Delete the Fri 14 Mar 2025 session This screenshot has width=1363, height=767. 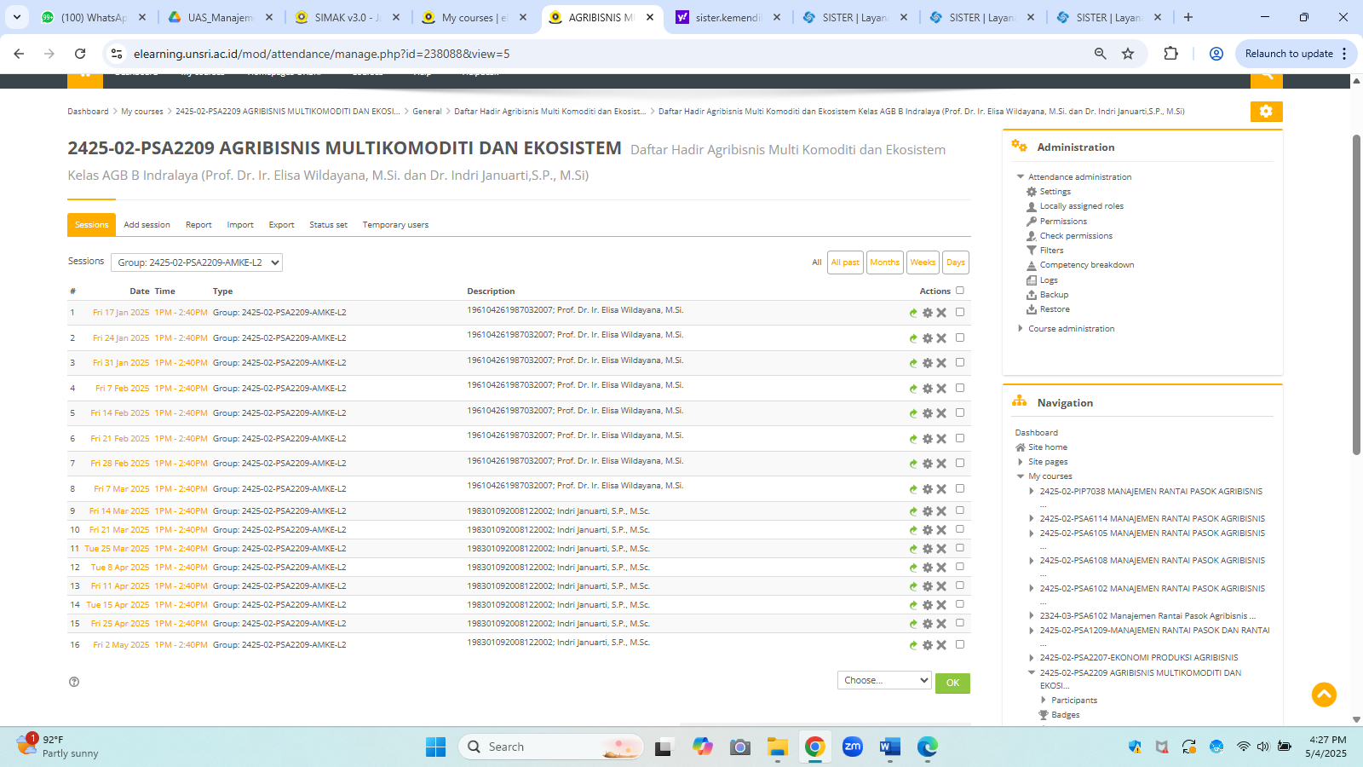pyautogui.click(x=941, y=511)
